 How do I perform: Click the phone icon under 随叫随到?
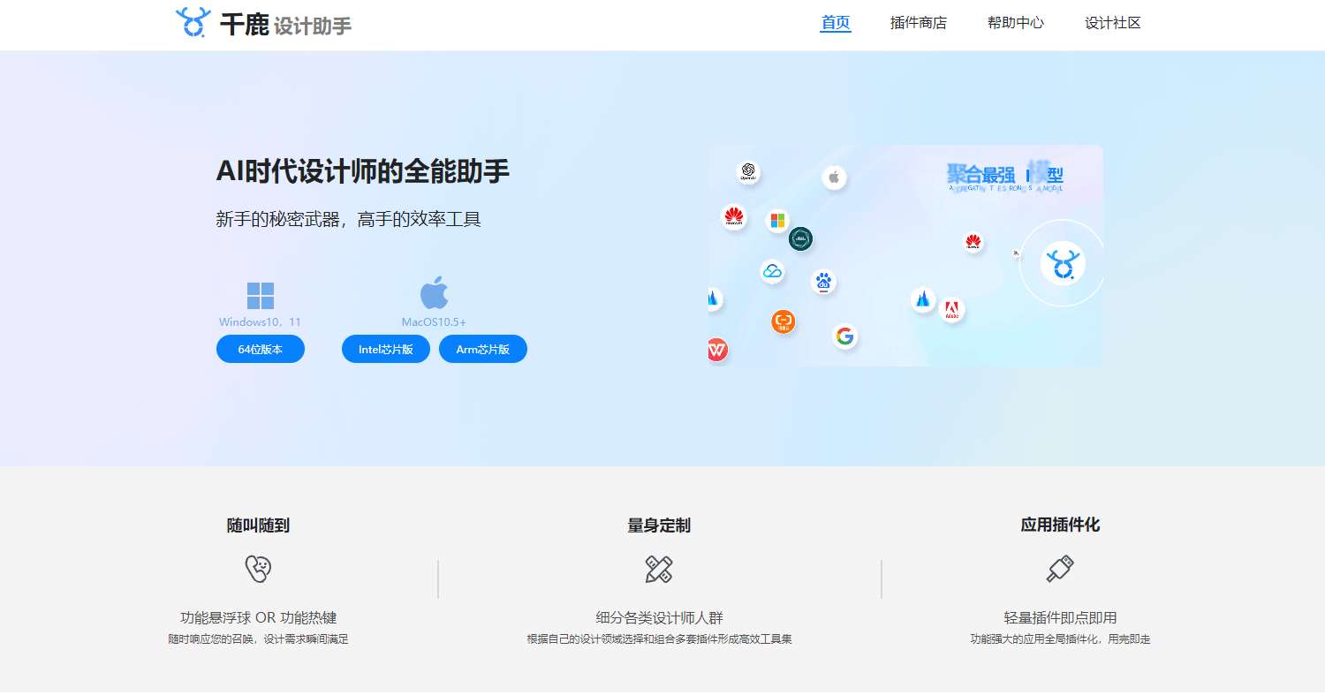point(258,569)
